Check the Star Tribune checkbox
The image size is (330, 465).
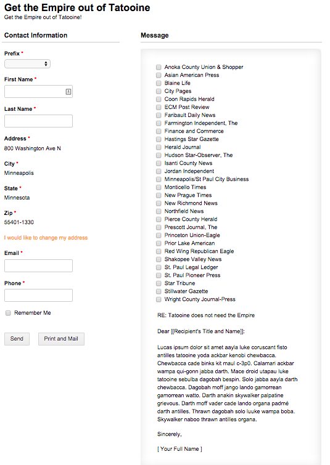pos(159,283)
